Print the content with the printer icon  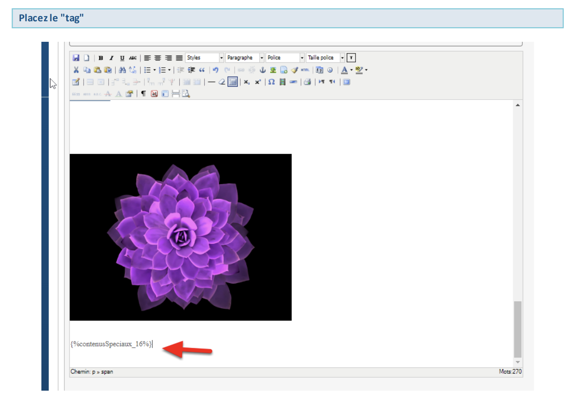pyautogui.click(x=307, y=82)
